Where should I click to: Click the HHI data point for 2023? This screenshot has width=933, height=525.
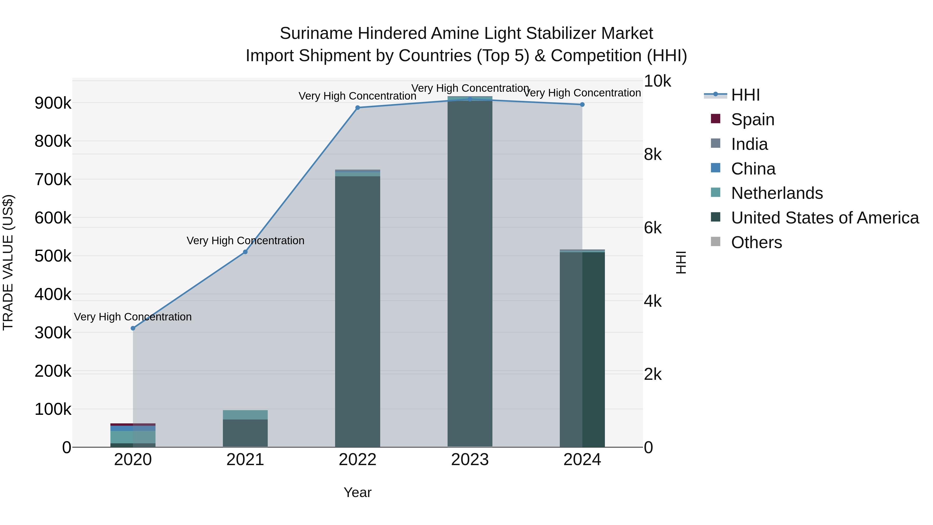(x=470, y=99)
